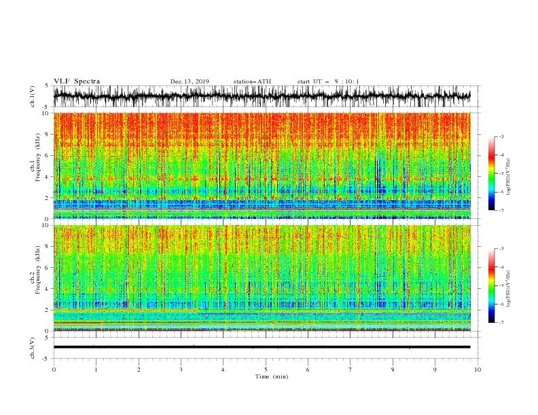Click the ch.3 voltage trace line

click(x=262, y=347)
